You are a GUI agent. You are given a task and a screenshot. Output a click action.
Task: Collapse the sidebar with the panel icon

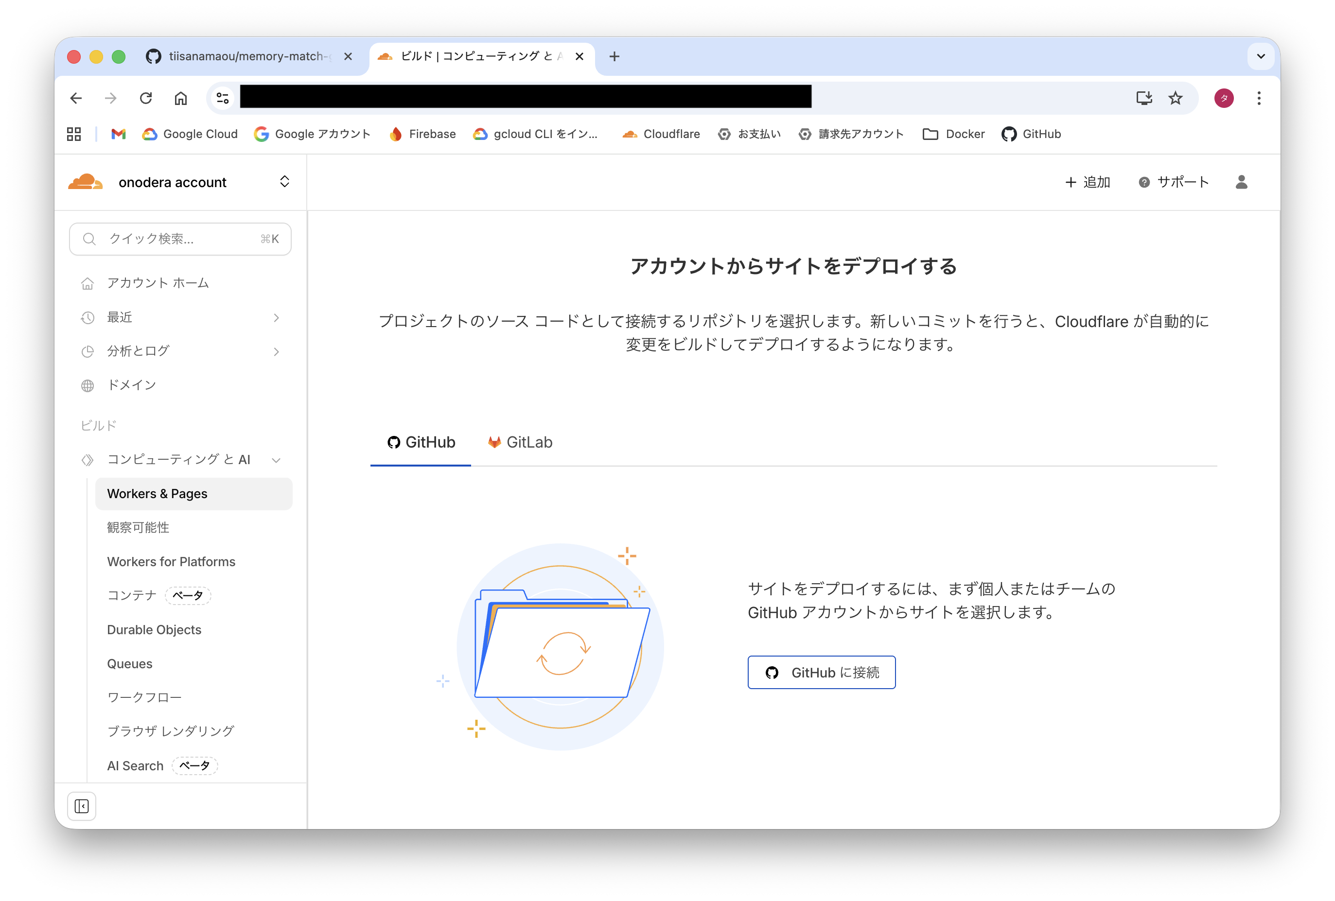pyautogui.click(x=82, y=806)
